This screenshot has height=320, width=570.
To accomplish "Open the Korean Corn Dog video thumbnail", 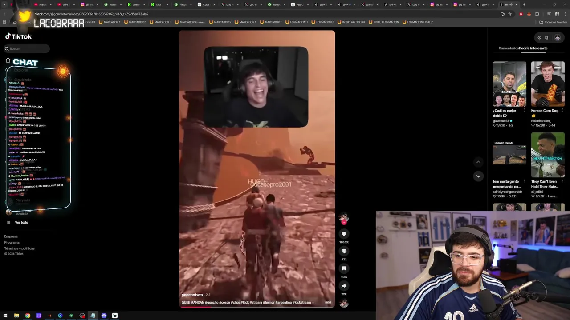I will point(548,84).
